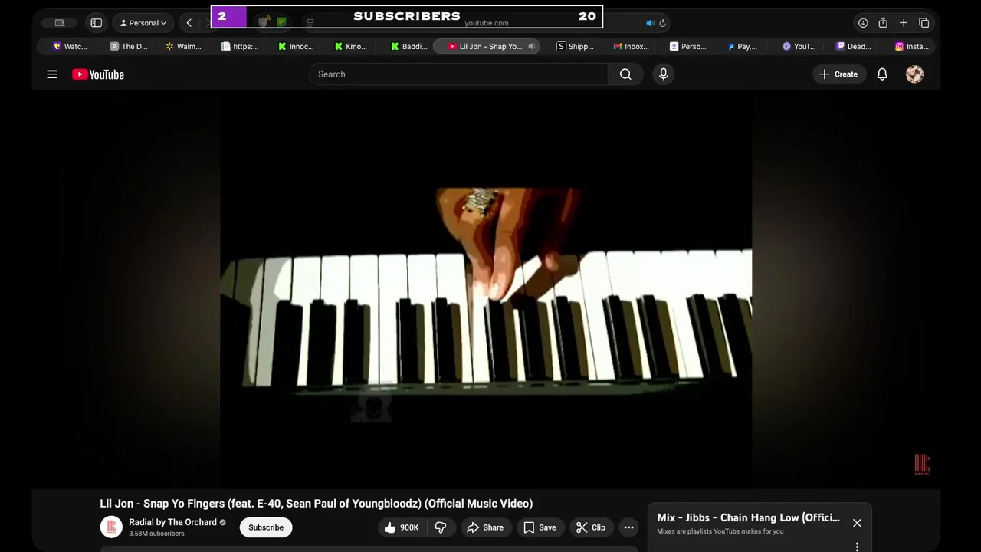
Task: Save the video to a playlist
Action: pyautogui.click(x=540, y=527)
